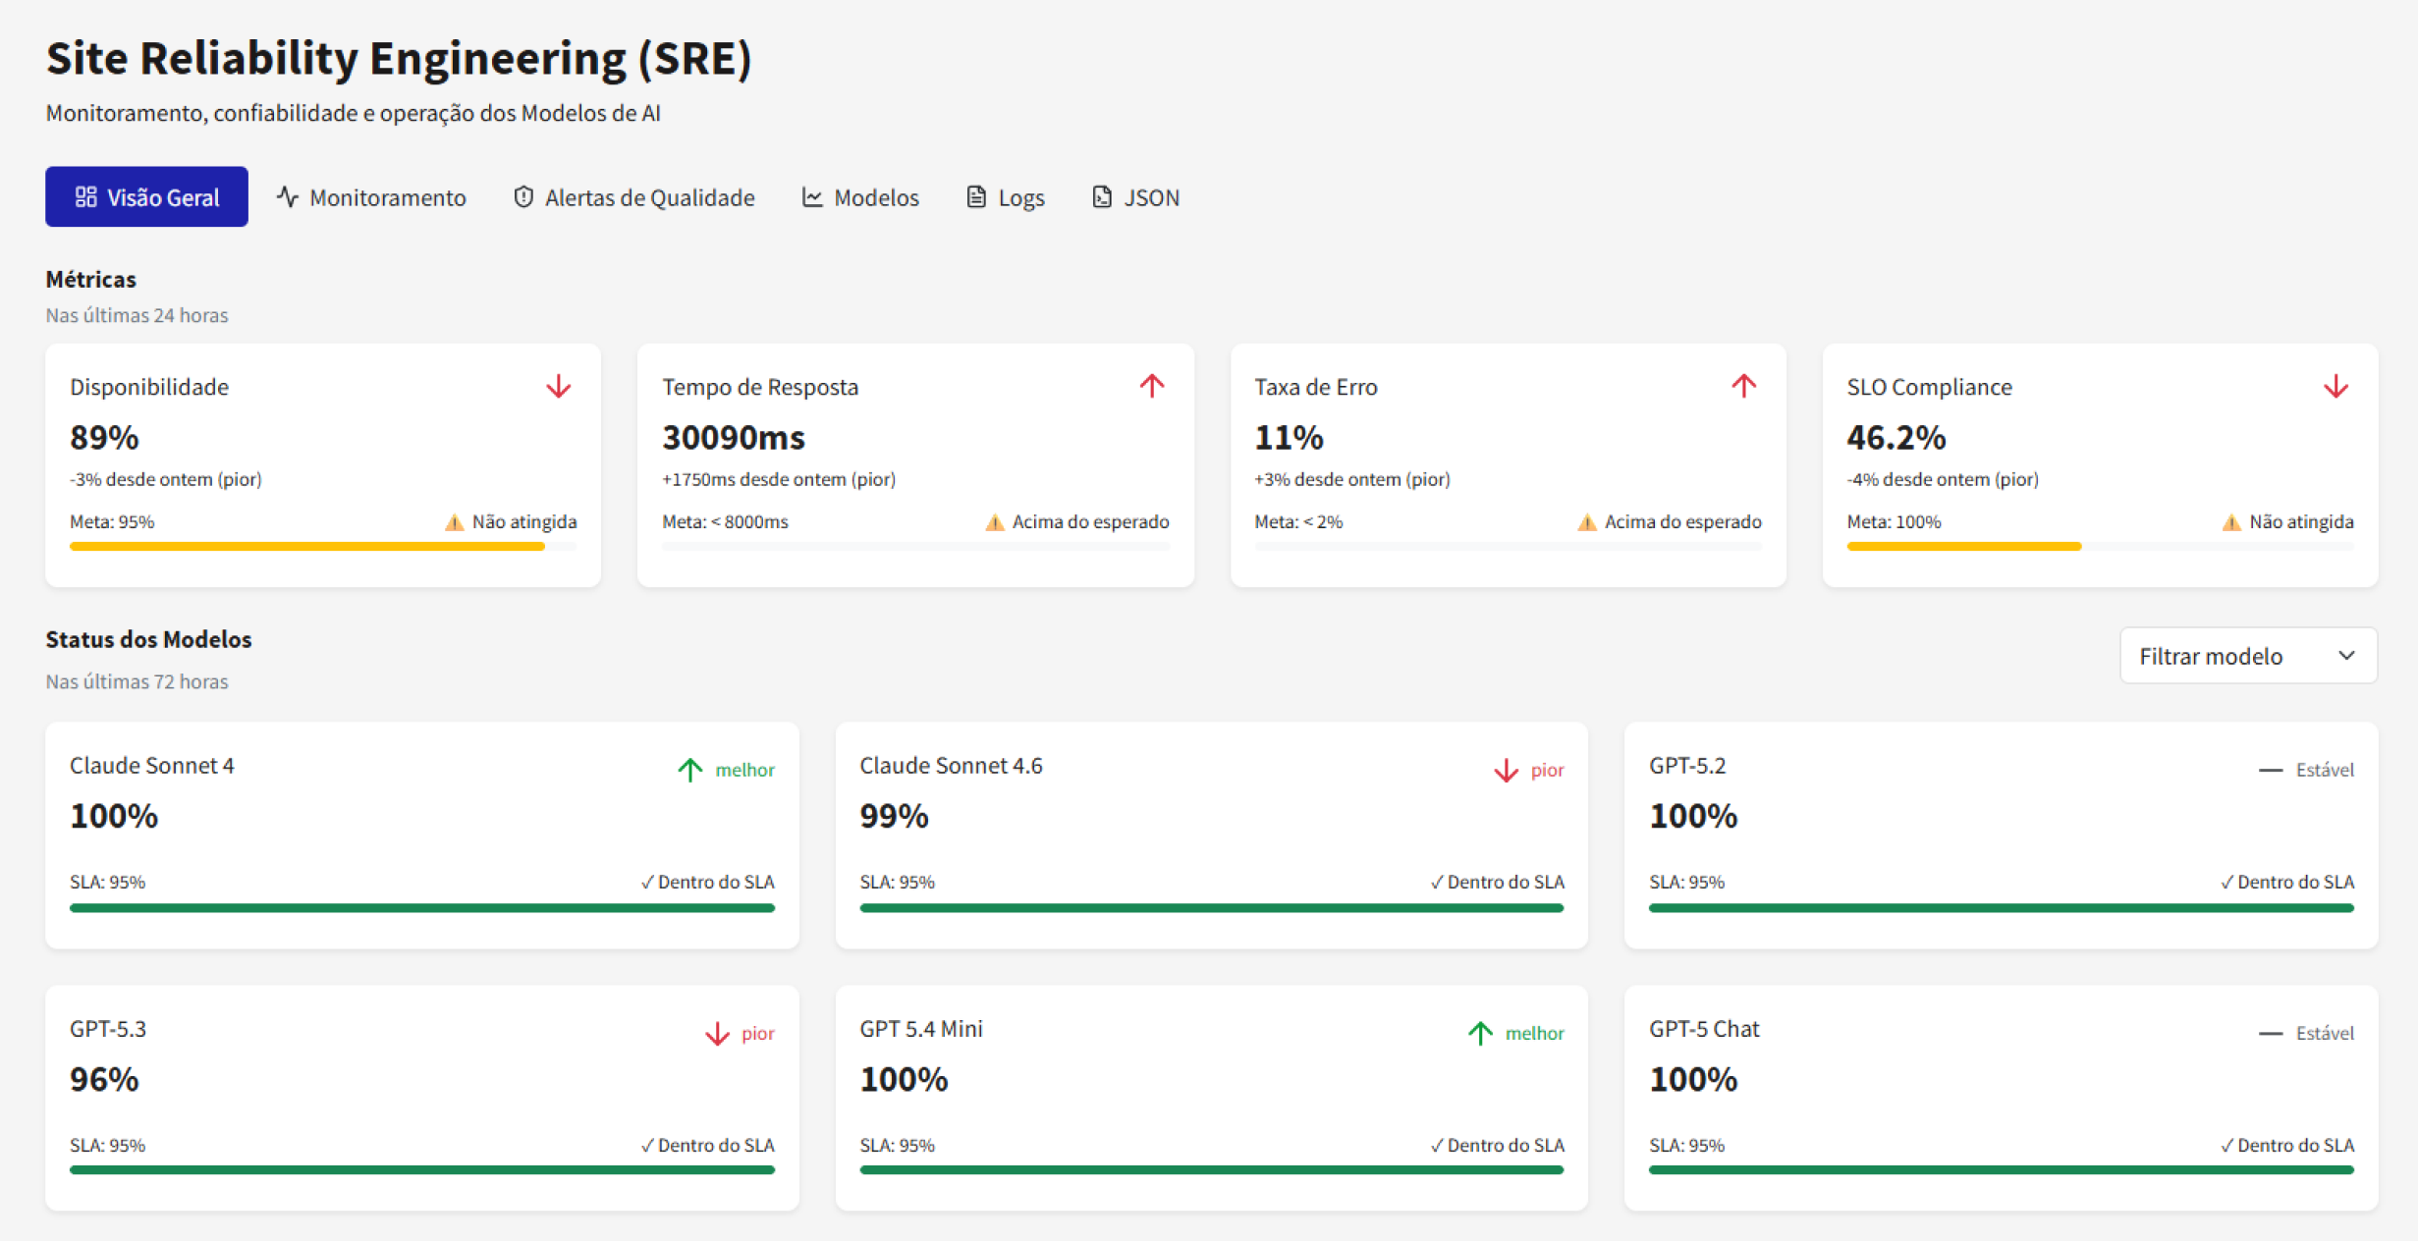Click the 'Meta: < 8000ms' text
The image size is (2418, 1241).
(x=725, y=522)
